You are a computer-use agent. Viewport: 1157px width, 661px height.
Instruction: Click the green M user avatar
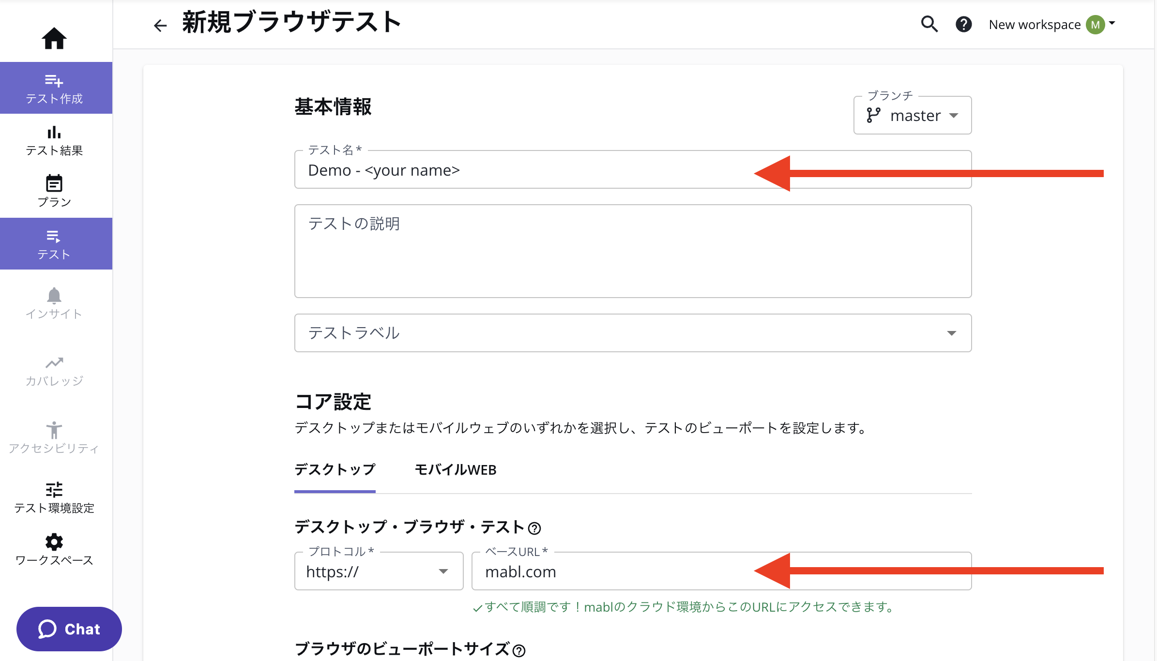(1096, 25)
